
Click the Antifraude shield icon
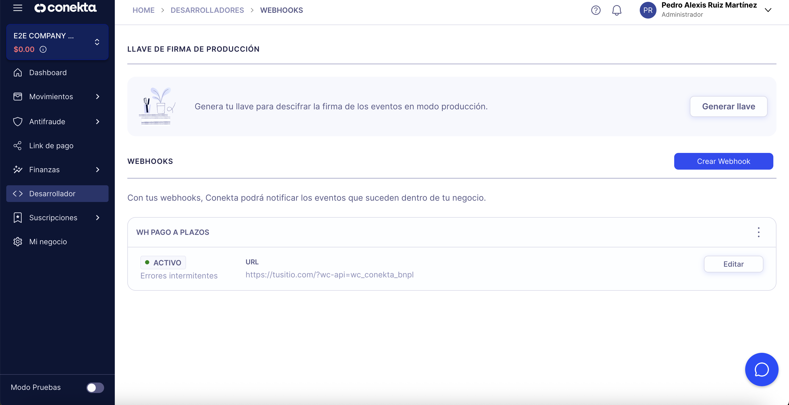pos(18,122)
